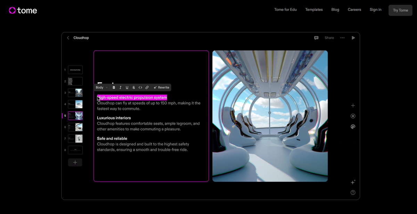Insert a link on selected text
417x214 pixels.
click(147, 88)
